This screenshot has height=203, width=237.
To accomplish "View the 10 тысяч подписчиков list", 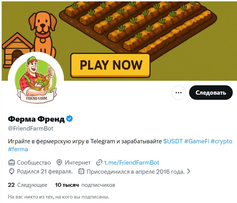I will [85, 185].
